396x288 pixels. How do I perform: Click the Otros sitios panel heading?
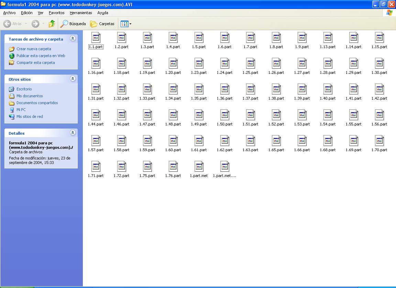tap(20, 79)
